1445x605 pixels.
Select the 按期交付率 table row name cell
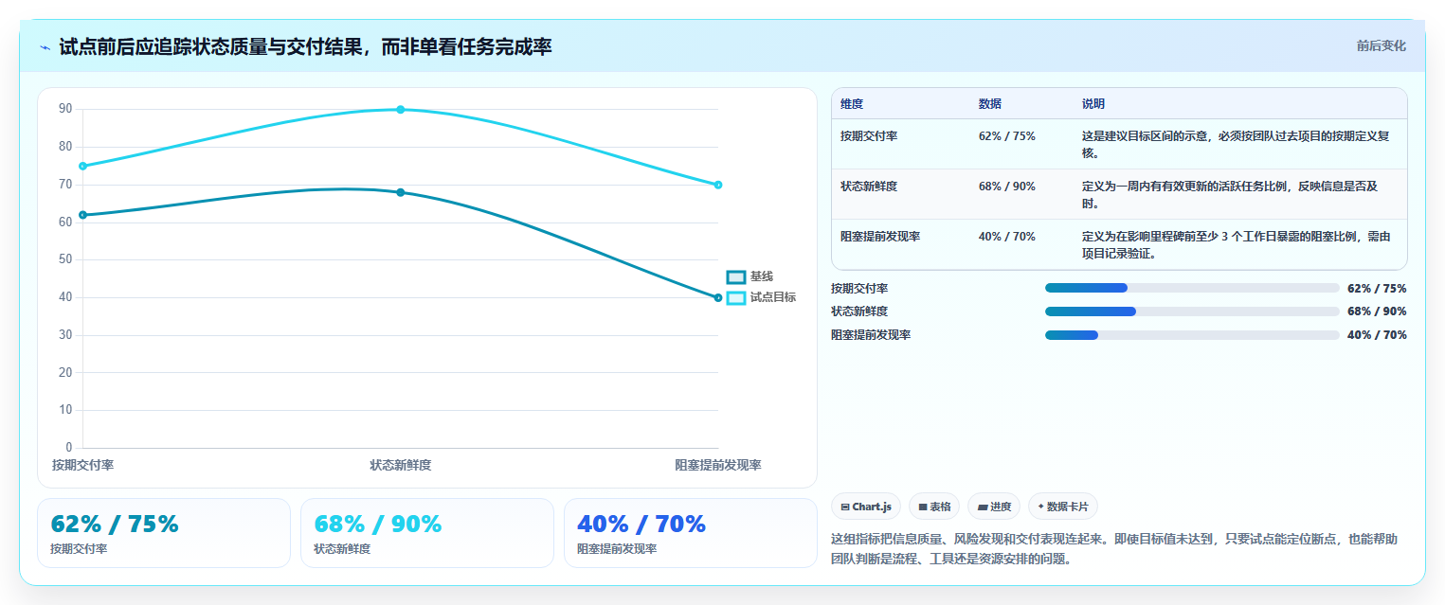coord(901,144)
